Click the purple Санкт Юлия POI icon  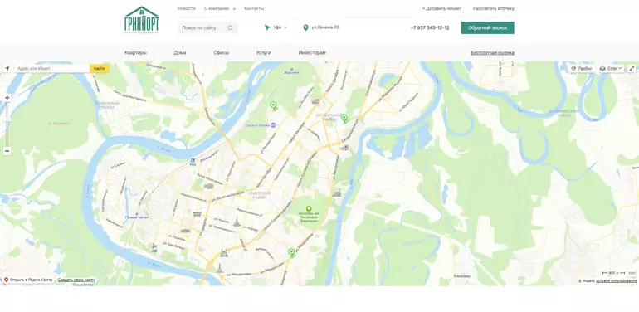[x=274, y=125]
